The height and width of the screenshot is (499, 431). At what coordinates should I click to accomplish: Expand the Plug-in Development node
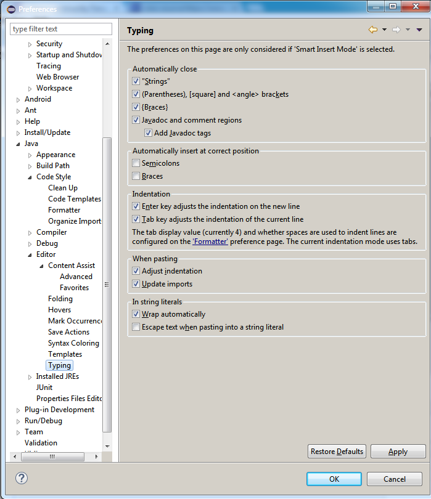(18, 410)
